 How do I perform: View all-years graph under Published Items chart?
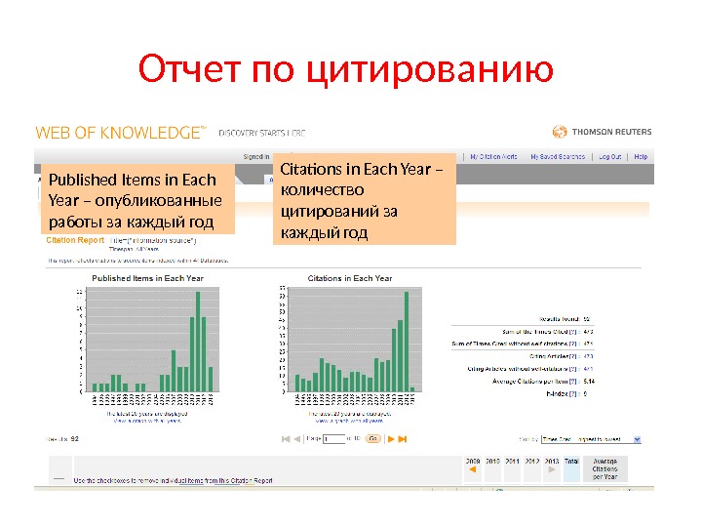coord(147,422)
